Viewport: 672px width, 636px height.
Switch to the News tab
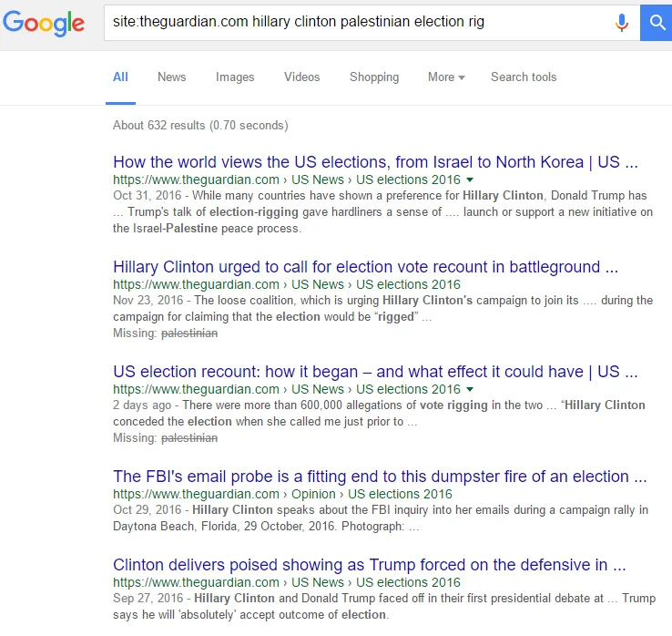171,77
